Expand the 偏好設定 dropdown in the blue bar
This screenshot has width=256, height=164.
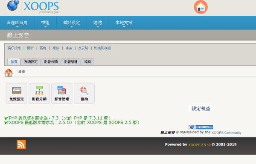72,23
